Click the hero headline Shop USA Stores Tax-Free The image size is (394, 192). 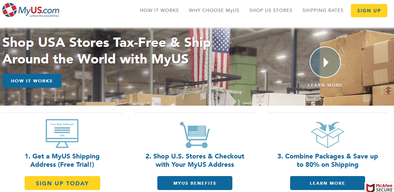click(107, 50)
